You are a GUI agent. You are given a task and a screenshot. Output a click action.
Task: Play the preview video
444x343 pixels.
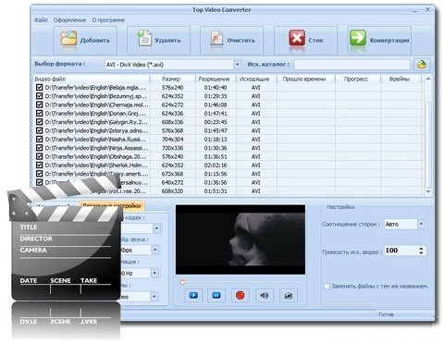coord(193,295)
